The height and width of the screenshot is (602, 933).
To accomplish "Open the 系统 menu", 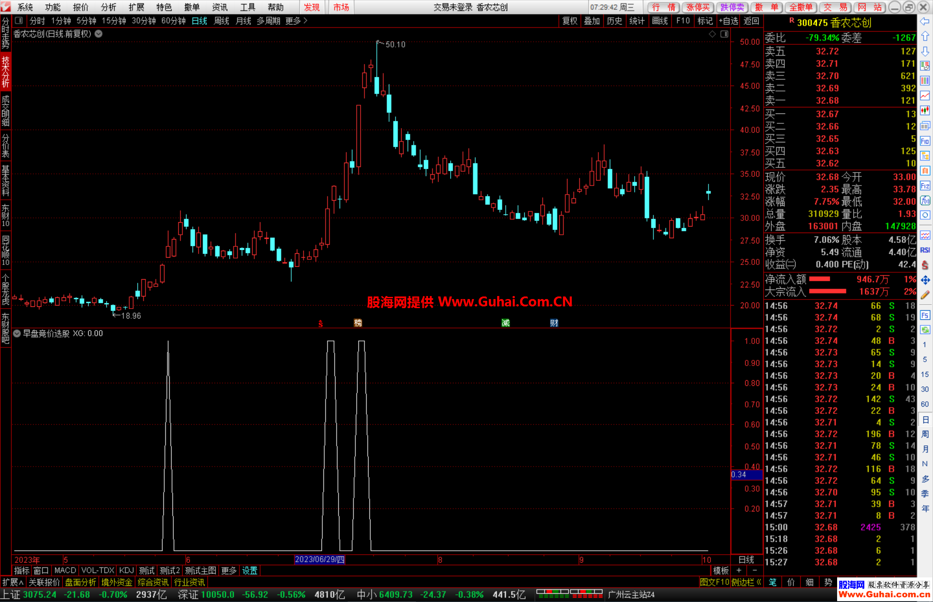I will tap(25, 7).
